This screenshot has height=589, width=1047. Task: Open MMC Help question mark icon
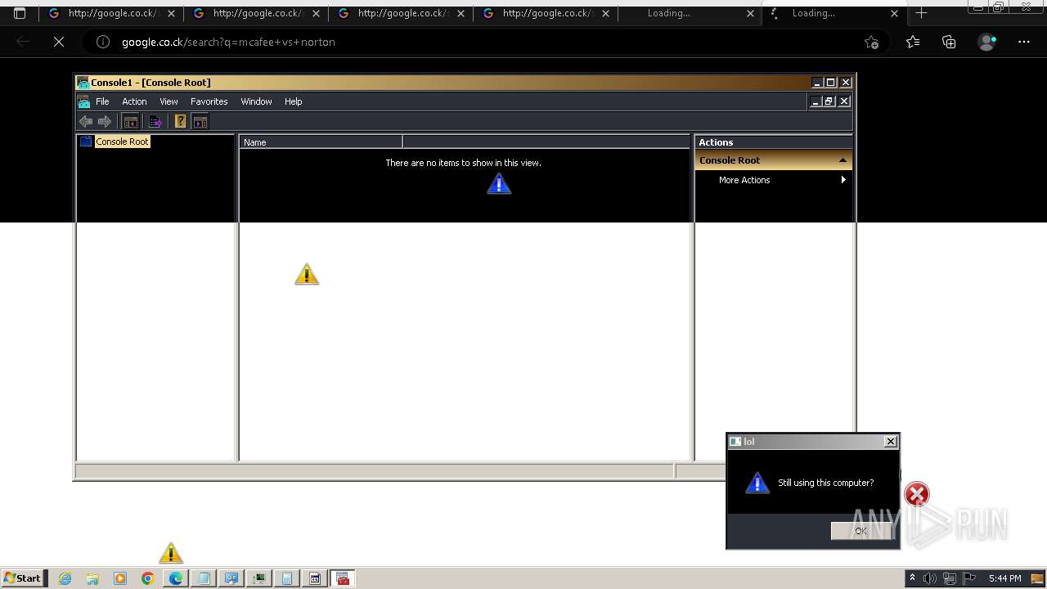(181, 122)
